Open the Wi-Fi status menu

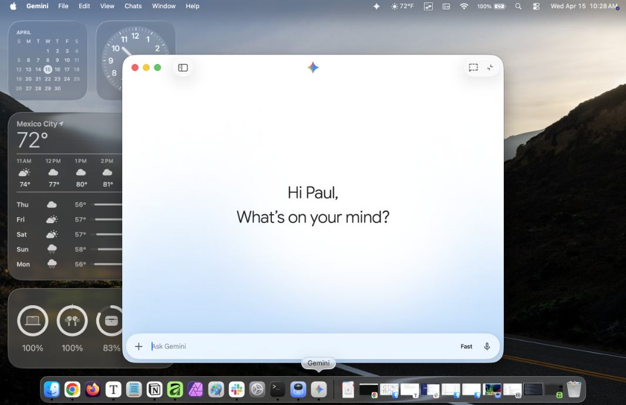[464, 6]
